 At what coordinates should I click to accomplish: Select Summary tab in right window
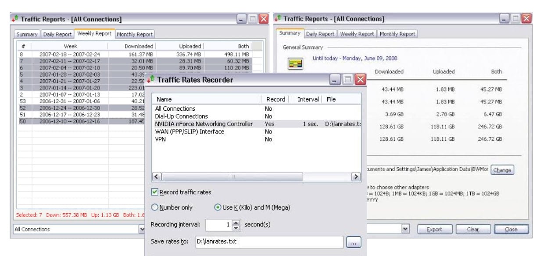290,33
